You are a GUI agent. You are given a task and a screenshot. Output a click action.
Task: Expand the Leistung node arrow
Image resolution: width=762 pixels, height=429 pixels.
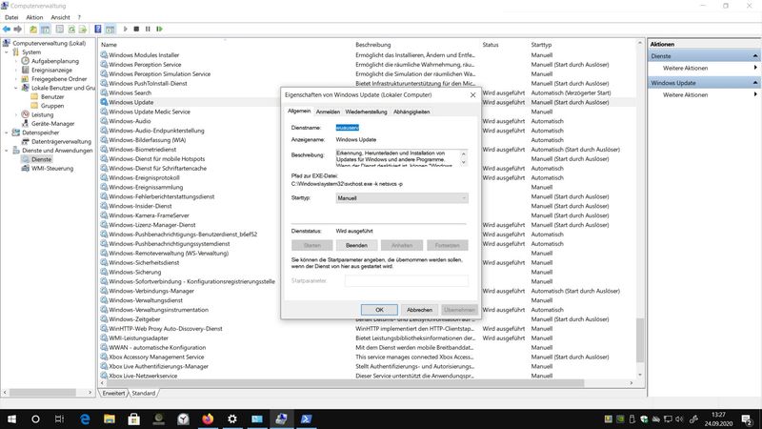(16, 114)
